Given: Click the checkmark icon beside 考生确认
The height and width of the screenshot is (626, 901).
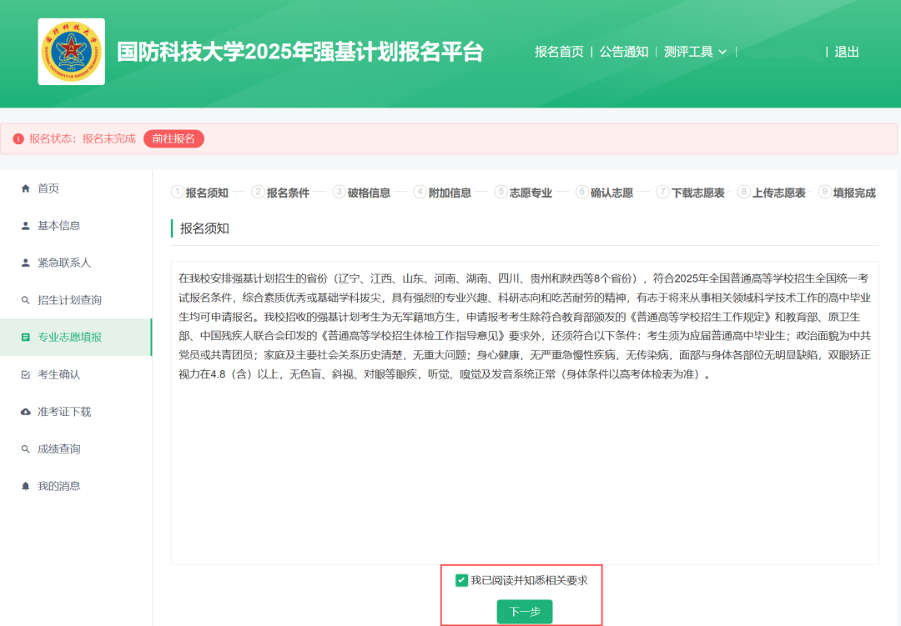Looking at the screenshot, I should 25,374.
